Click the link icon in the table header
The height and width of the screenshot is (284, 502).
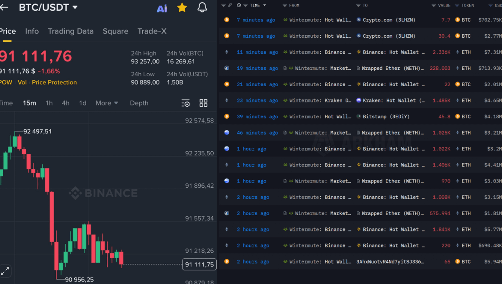pyautogui.click(x=230, y=5)
